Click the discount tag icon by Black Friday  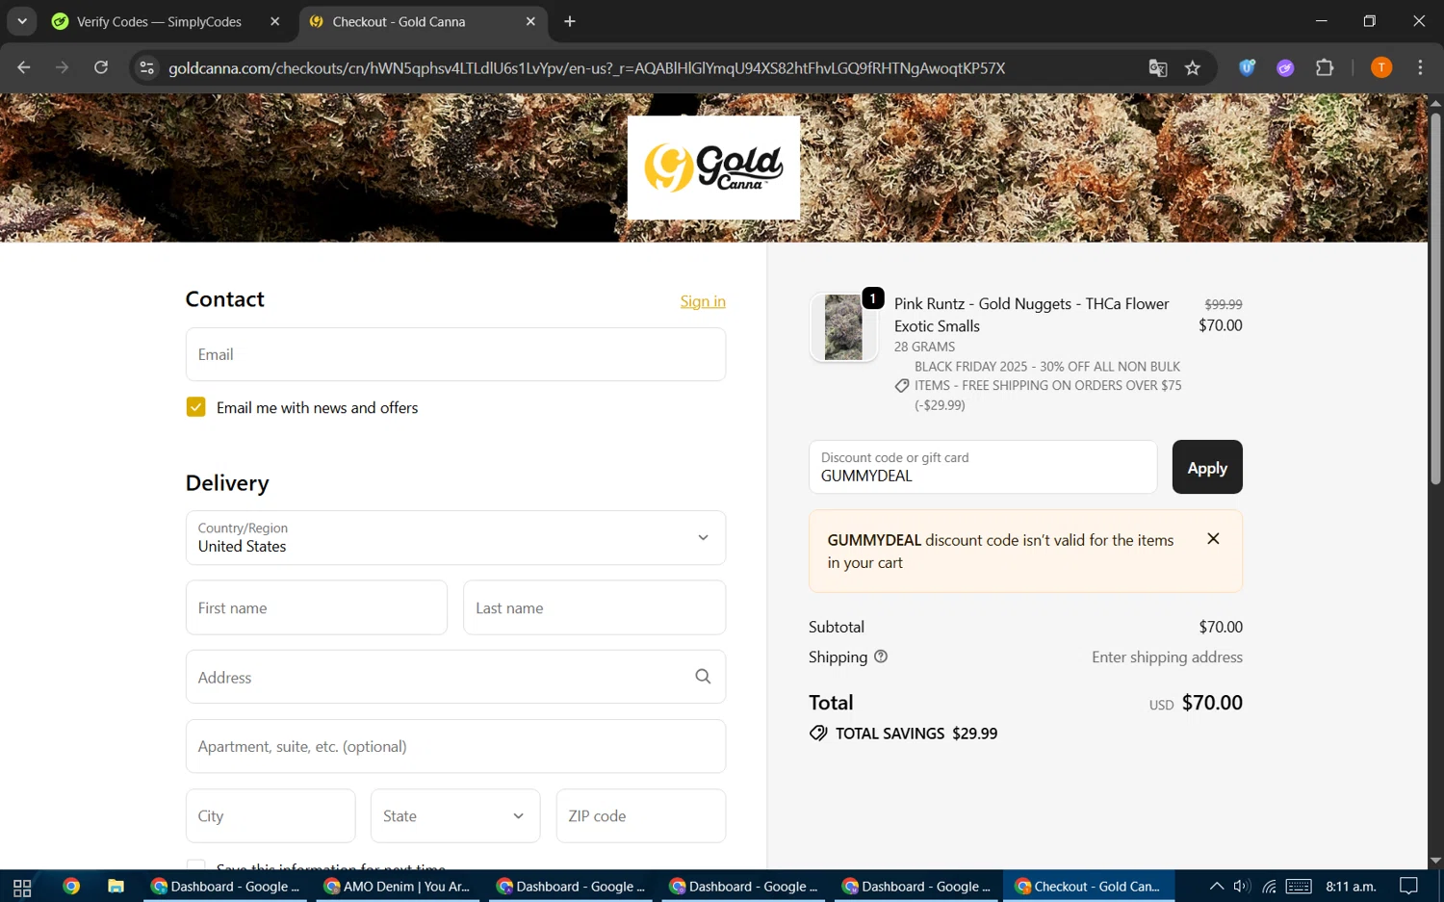[x=902, y=385]
